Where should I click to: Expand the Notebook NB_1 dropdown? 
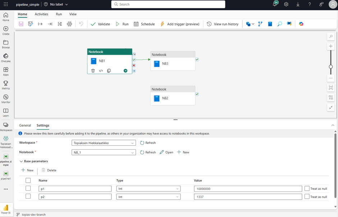coord(104,152)
